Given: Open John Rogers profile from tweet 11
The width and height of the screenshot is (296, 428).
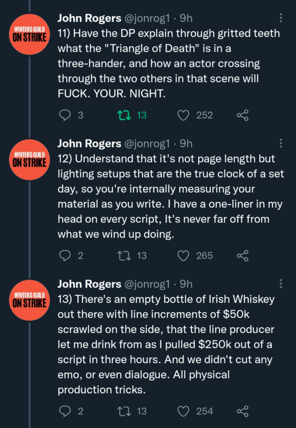Looking at the screenshot, I should click(88, 18).
